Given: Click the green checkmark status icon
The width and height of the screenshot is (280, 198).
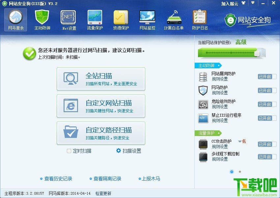Looking at the screenshot, I should pyautogui.click(x=29, y=53).
